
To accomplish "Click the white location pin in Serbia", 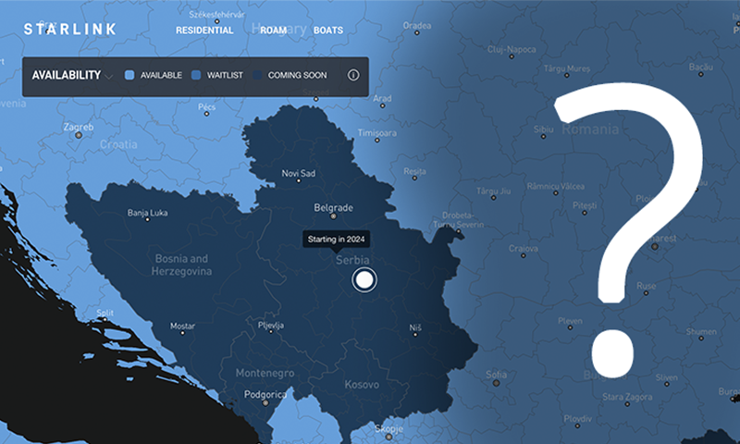I will pyautogui.click(x=364, y=279).
